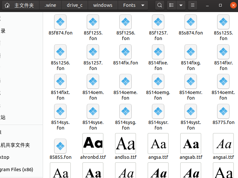
Task: Select the 85f874.fon file icon
Action: pyautogui.click(x=60, y=22)
